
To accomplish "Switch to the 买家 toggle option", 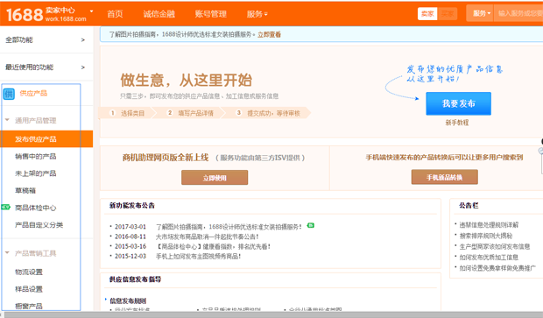I will (447, 14).
